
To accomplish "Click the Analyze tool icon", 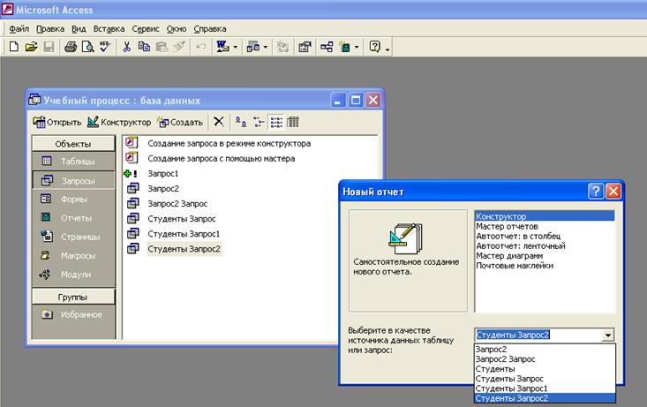I will click(253, 47).
